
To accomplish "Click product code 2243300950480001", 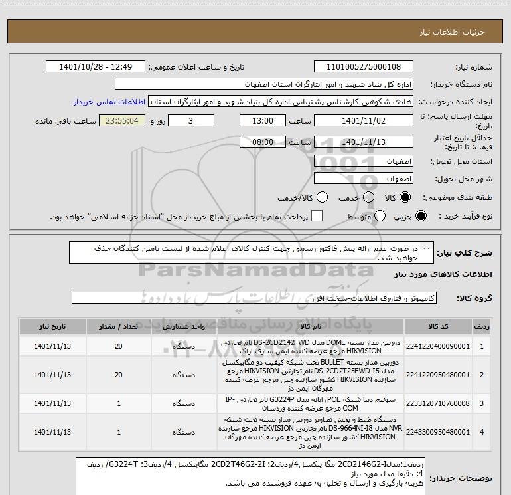I will pyautogui.click(x=438, y=432).
